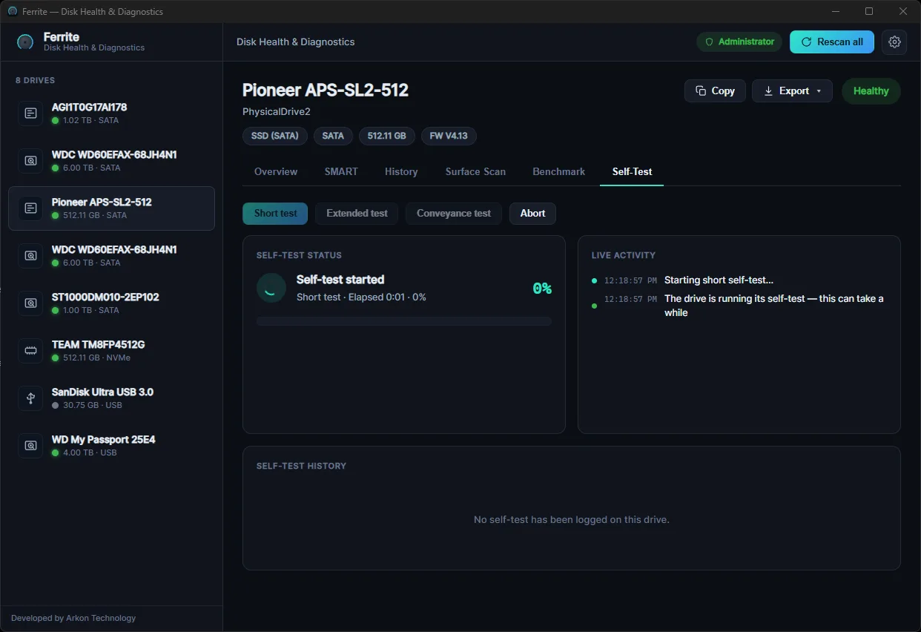Click 'Short test · Elapsed 0:01' status line
921x632 pixels.
361,297
